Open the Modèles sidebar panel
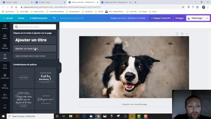 click(5, 27)
